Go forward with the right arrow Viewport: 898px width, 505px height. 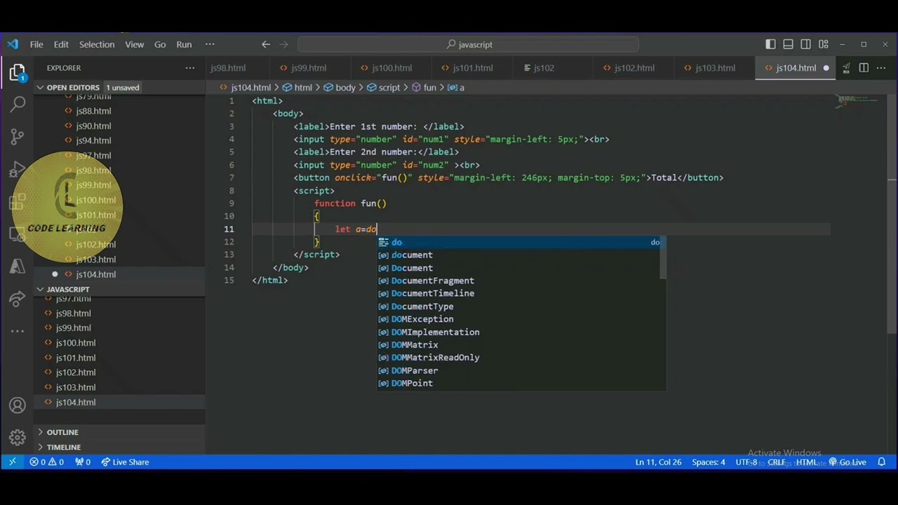click(x=284, y=44)
